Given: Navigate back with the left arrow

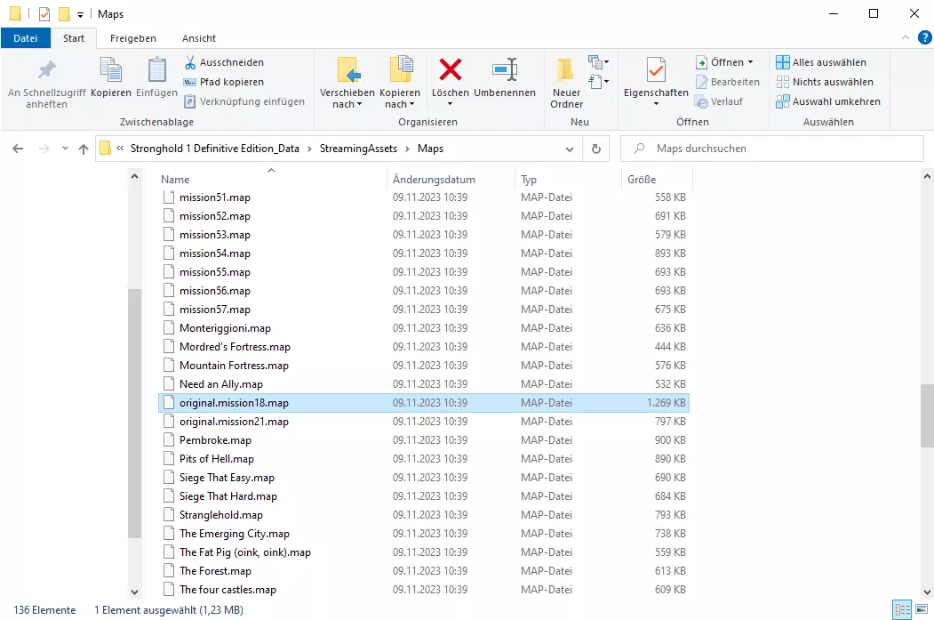Looking at the screenshot, I should click(x=18, y=149).
